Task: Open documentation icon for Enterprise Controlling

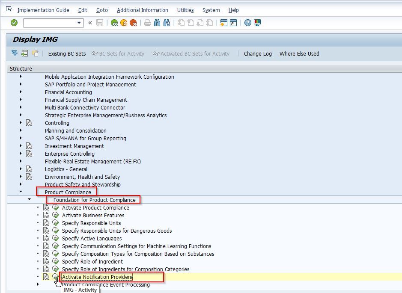Action: (x=29, y=154)
